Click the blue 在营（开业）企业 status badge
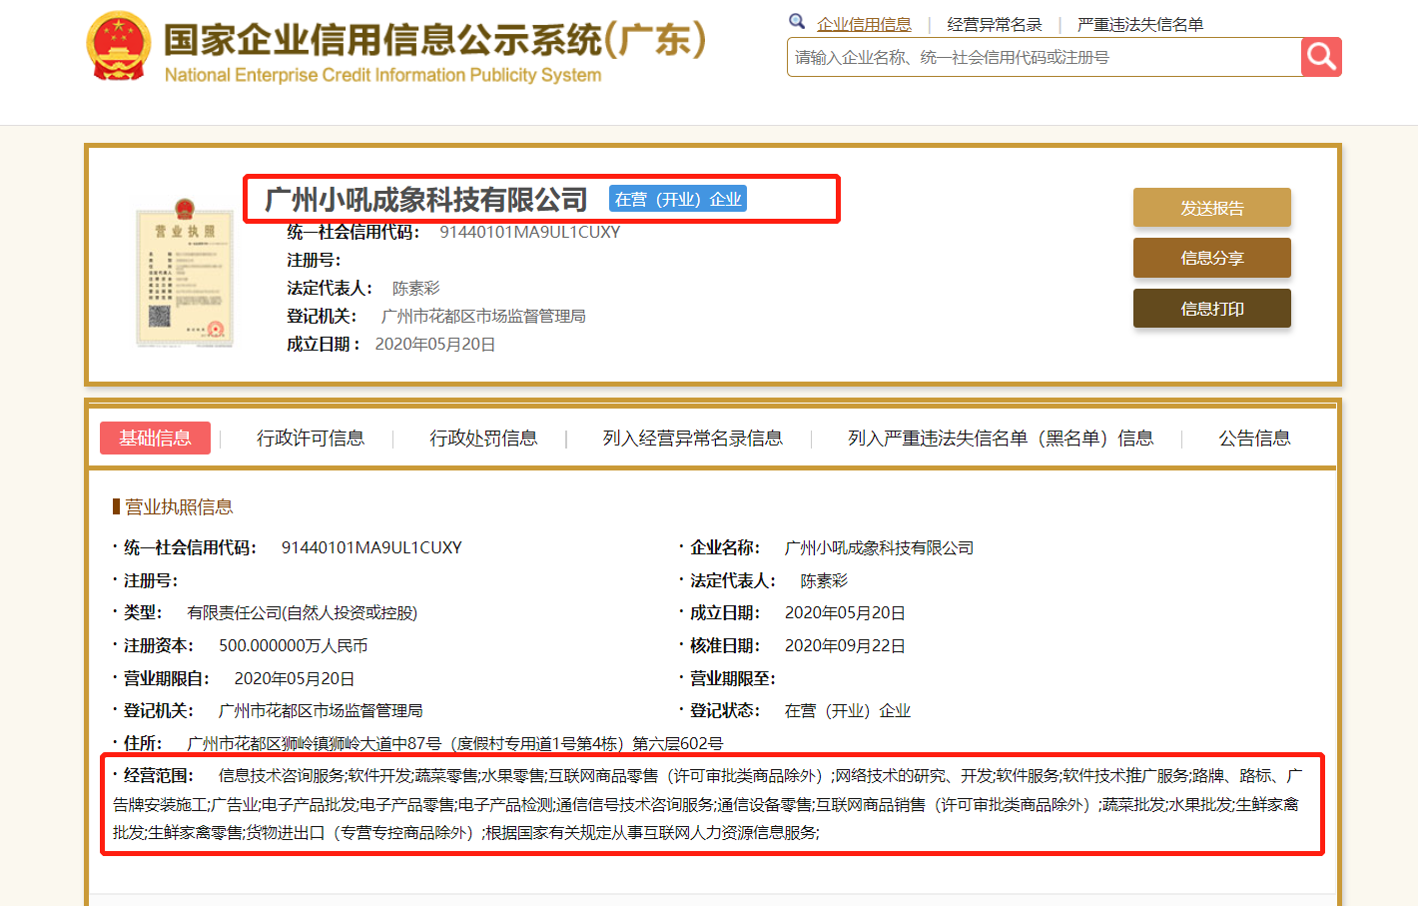 coord(678,200)
